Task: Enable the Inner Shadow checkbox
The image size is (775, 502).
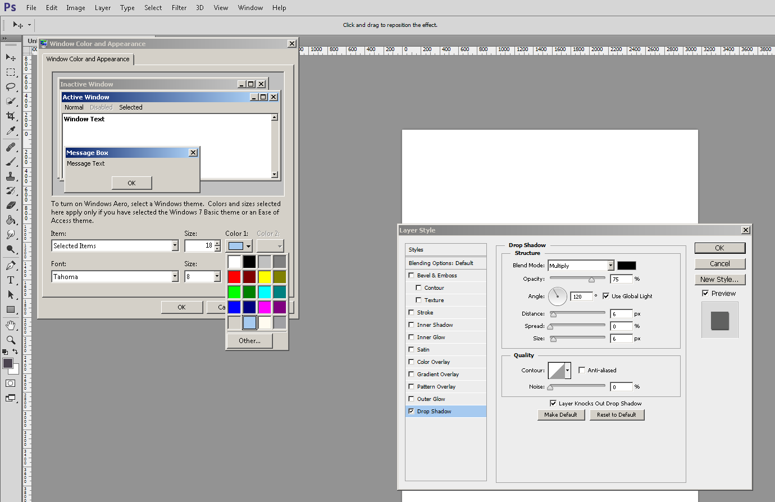Action: 411,325
